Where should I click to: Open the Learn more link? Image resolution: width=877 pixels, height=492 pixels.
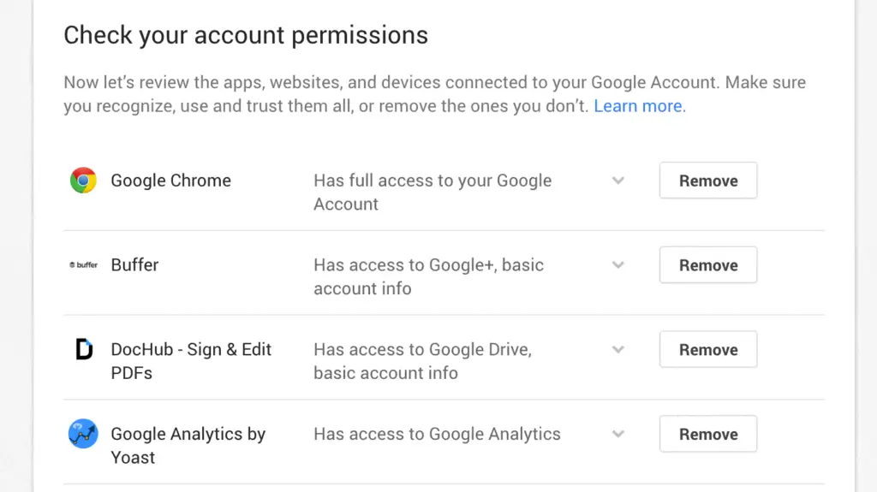click(x=638, y=106)
